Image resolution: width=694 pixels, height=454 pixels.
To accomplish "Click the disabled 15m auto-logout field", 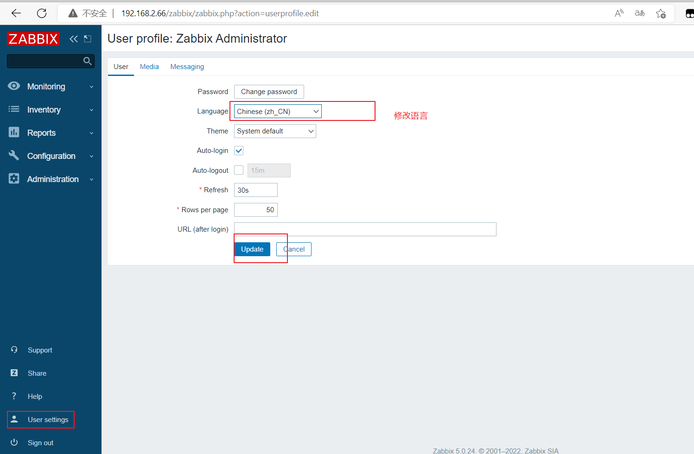I will 269,170.
